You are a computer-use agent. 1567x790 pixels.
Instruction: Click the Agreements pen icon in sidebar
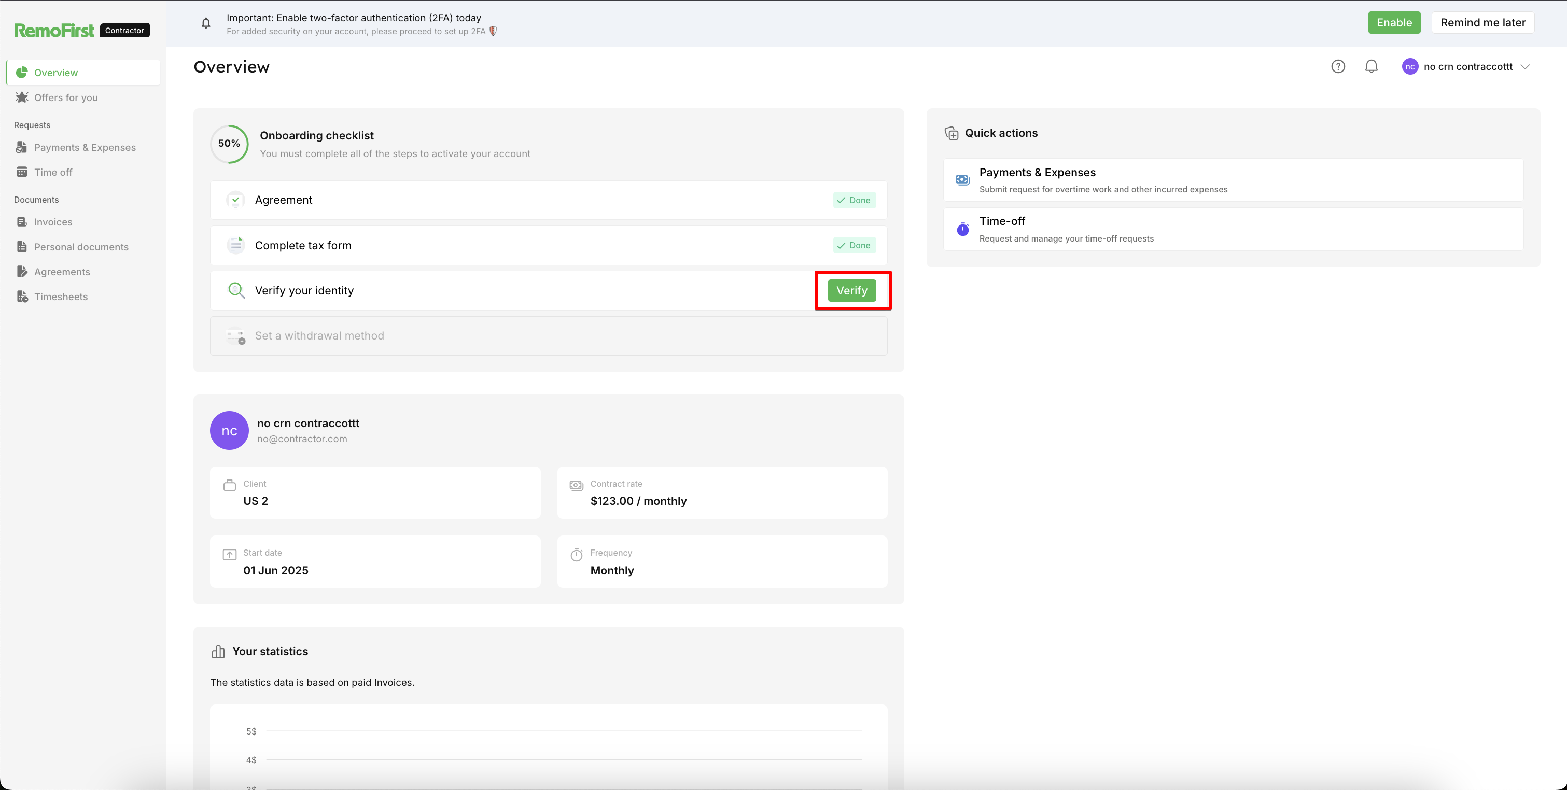(x=22, y=272)
